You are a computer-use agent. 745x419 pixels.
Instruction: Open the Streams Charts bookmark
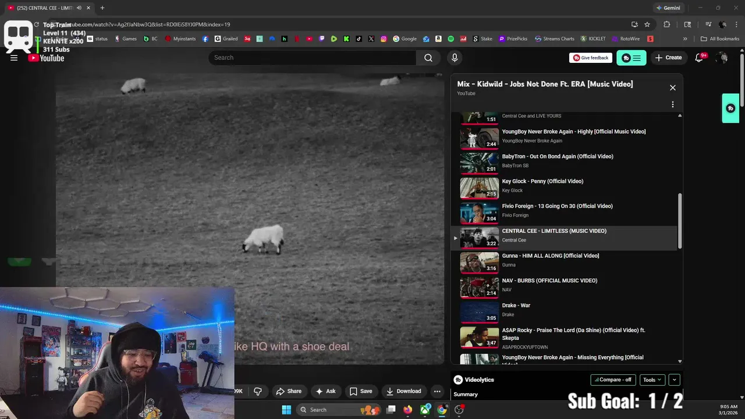pos(555,39)
